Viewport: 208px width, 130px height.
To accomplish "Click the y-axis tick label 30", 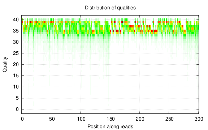I will [x=16, y=42].
